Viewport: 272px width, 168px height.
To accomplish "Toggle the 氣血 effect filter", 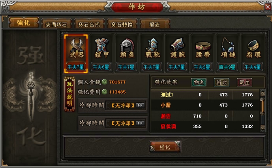I will coord(245,82).
